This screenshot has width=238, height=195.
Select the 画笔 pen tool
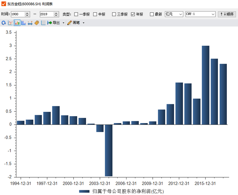pos(74,23)
